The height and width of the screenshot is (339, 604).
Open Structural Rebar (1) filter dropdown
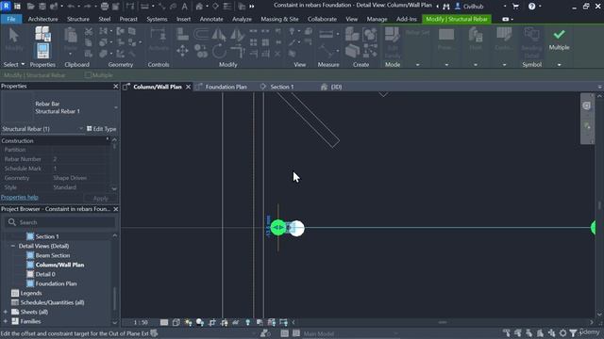[x=81, y=129]
